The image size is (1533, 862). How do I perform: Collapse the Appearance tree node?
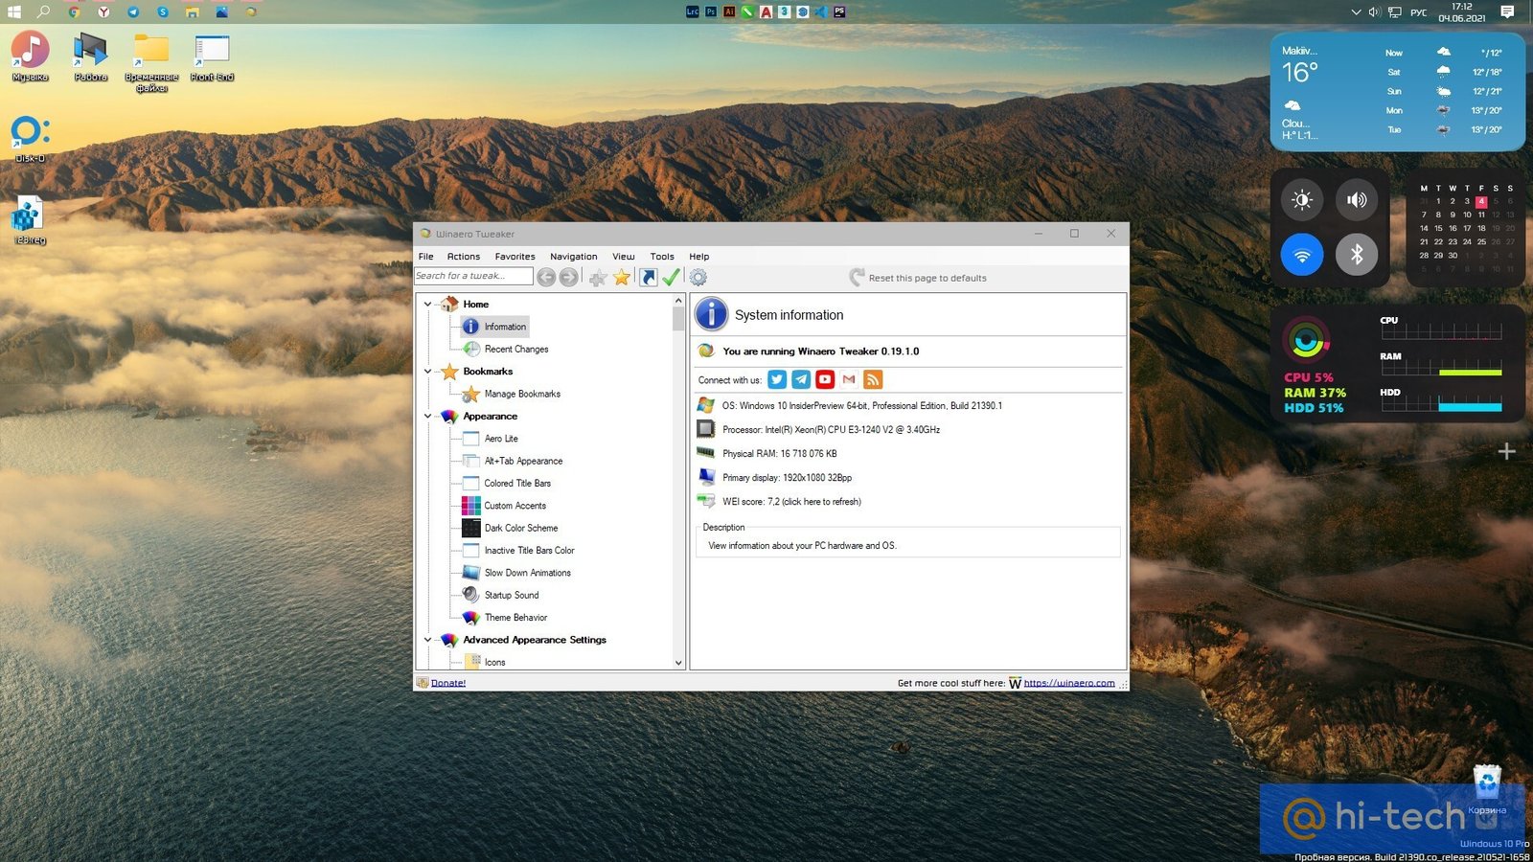pyautogui.click(x=428, y=417)
